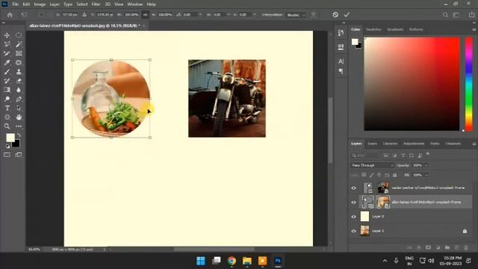The width and height of the screenshot is (478, 269).
Task: Change the screen mode
Action: coord(19,155)
